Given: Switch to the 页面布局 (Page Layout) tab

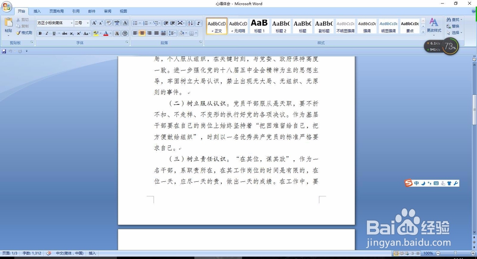Looking at the screenshot, I should pyautogui.click(x=57, y=11).
